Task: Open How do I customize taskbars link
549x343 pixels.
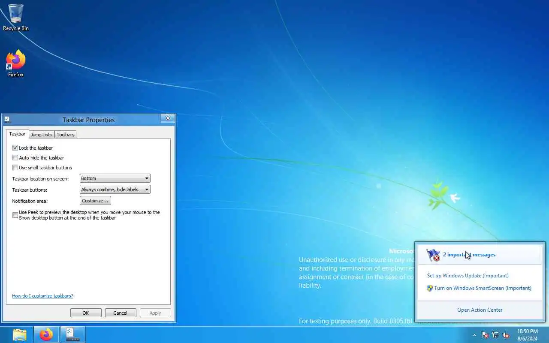Action: (x=42, y=296)
